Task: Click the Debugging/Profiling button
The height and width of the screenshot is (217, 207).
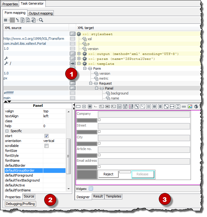Action: pyautogui.click(x=20, y=204)
